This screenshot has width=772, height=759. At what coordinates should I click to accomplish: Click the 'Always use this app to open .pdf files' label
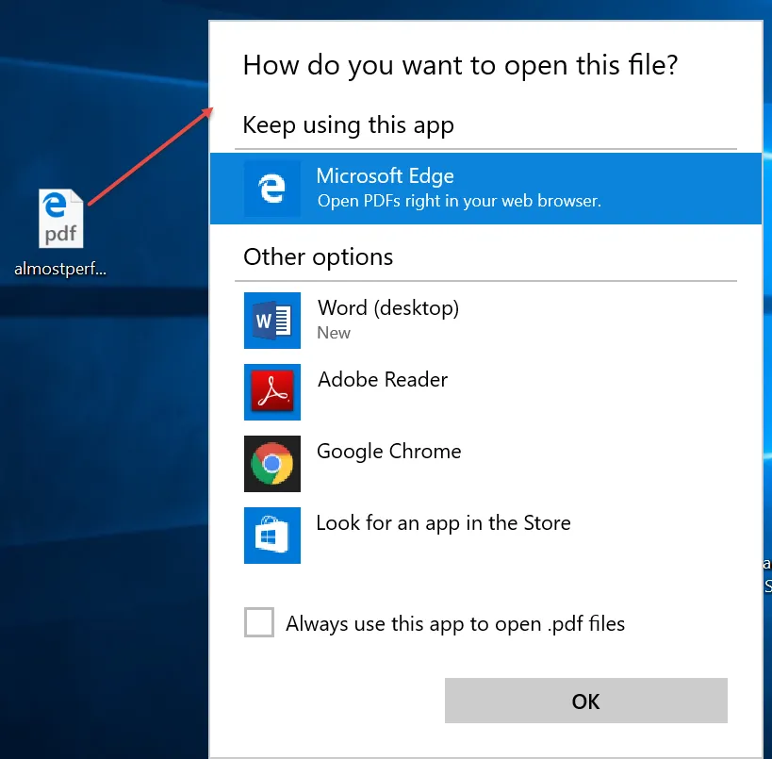click(455, 624)
